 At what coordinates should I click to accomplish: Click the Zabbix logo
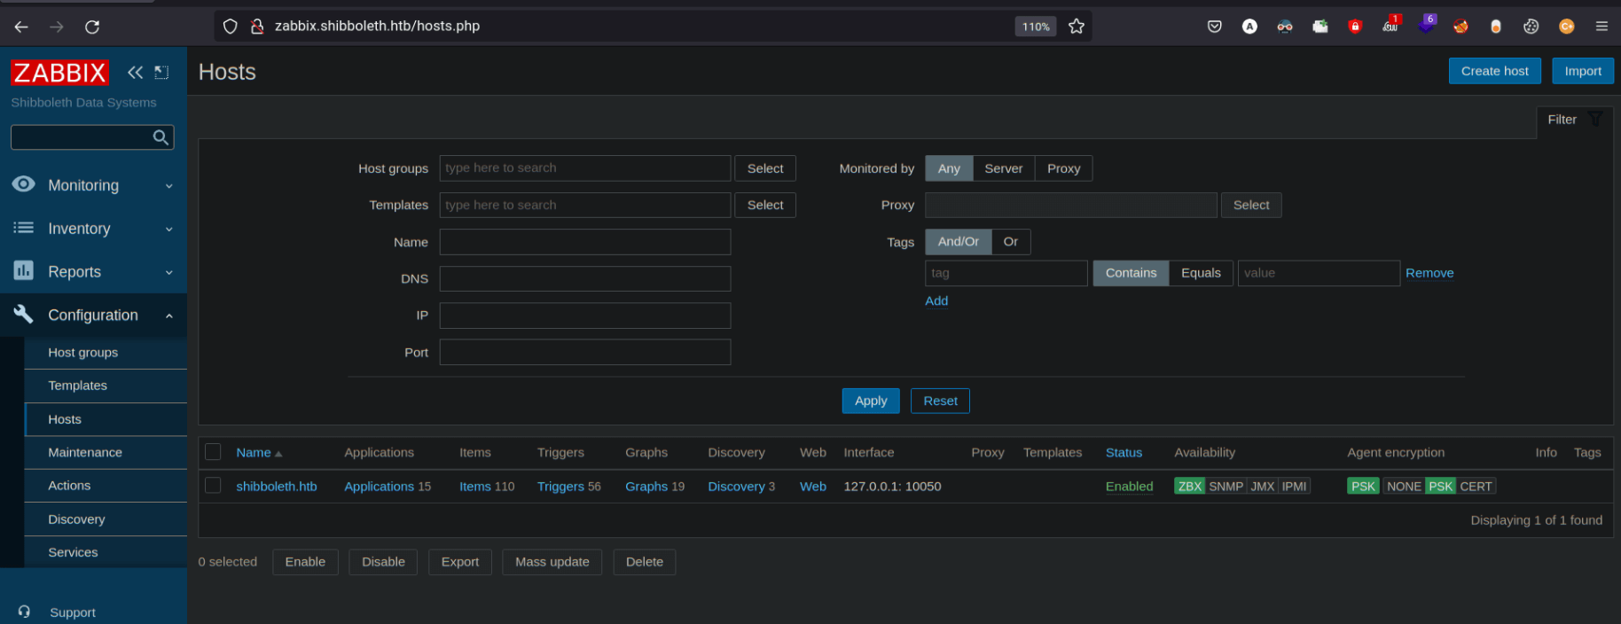point(59,73)
